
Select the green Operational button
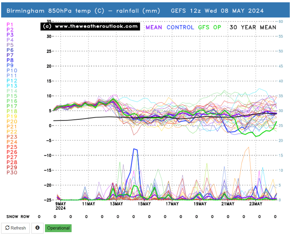tap(58, 228)
